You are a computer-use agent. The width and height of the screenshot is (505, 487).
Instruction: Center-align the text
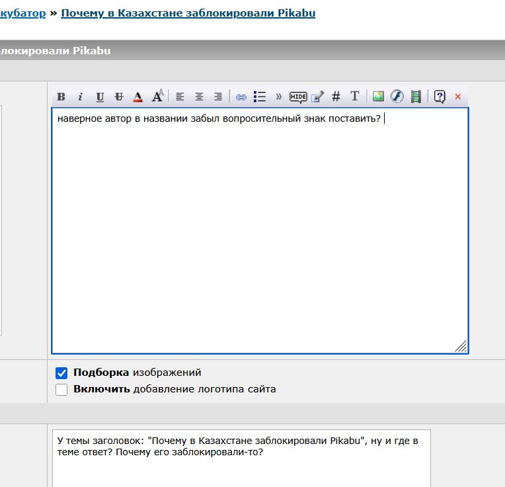tap(199, 97)
